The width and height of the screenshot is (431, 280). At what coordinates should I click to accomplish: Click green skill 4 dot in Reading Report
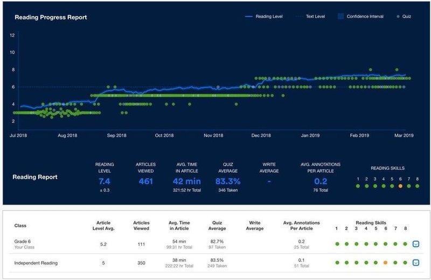click(384, 186)
